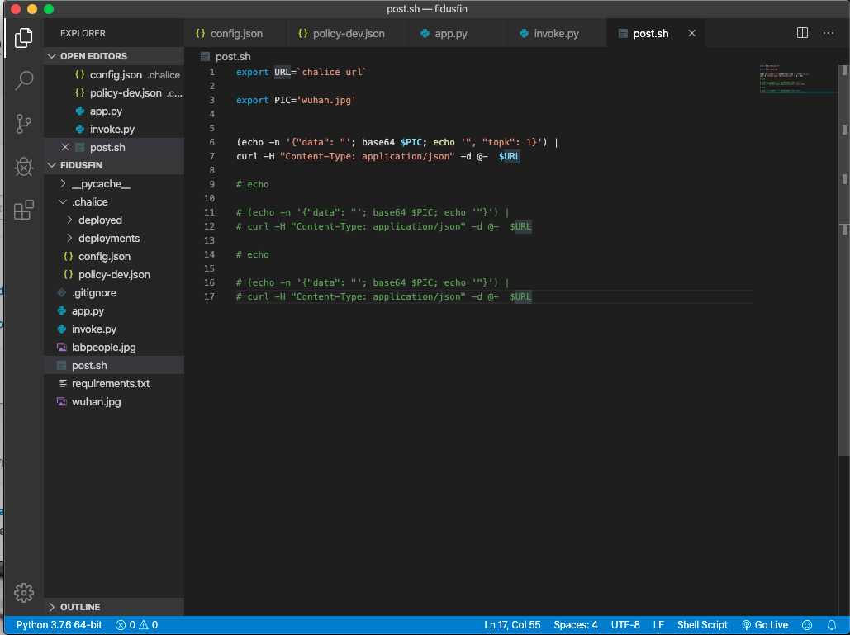This screenshot has height=635, width=850.
Task: Click Go Live in status bar
Action: 764,625
